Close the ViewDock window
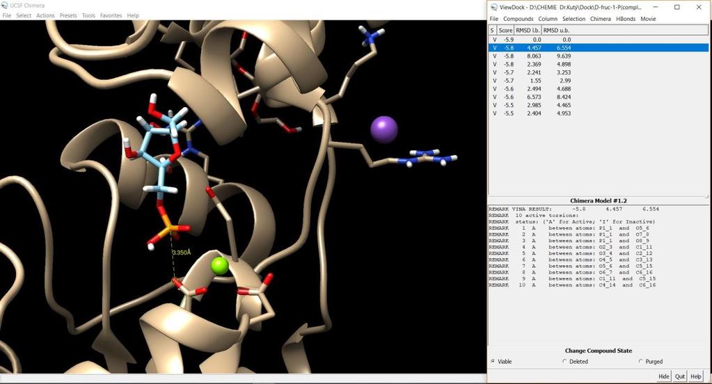The height and width of the screenshot is (384, 712). tap(699, 7)
